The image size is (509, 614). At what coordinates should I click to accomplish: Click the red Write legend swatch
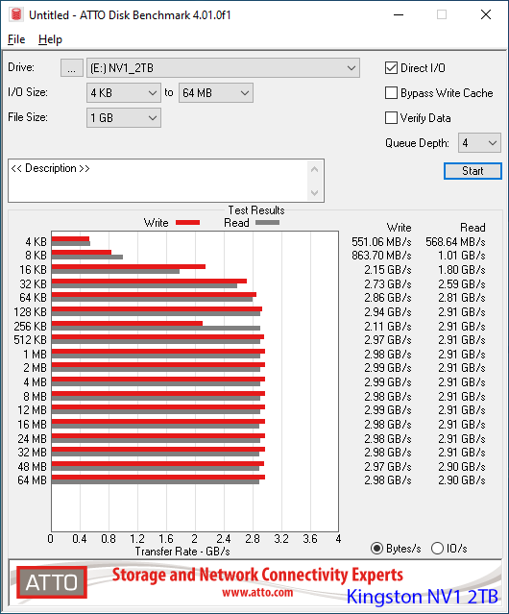(x=188, y=222)
